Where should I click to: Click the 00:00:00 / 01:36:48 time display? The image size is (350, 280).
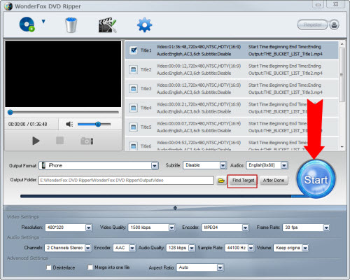pos(28,124)
